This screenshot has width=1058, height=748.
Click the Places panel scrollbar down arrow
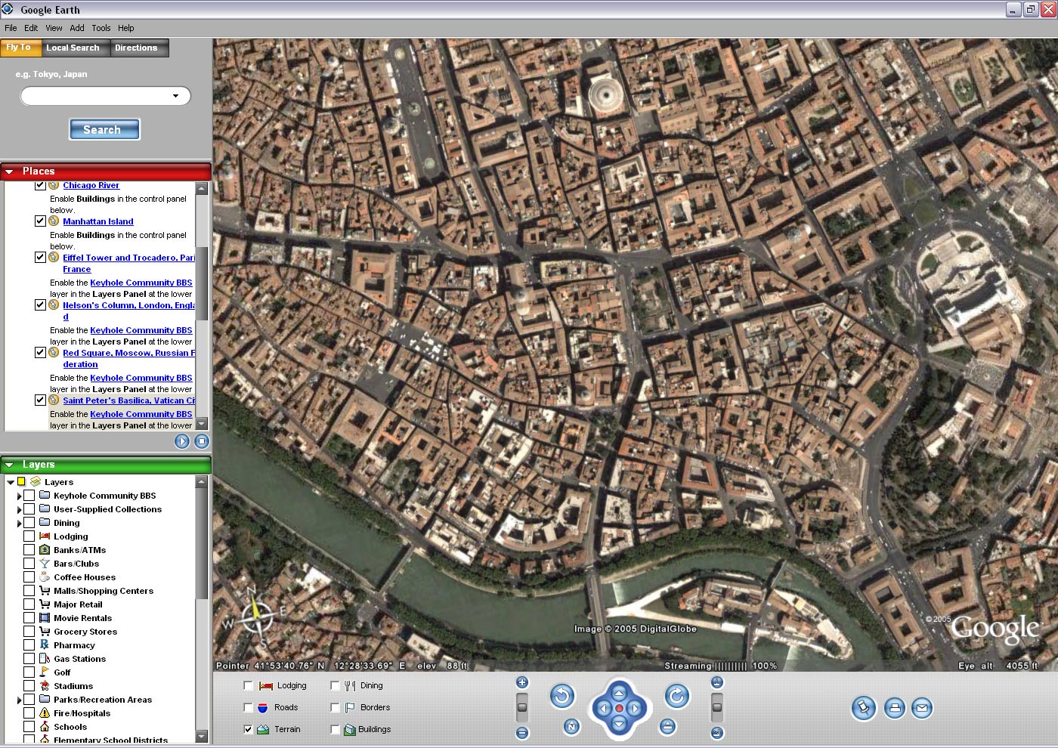coord(202,424)
